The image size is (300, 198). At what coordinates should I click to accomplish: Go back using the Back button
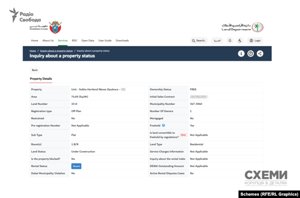click(x=35, y=70)
